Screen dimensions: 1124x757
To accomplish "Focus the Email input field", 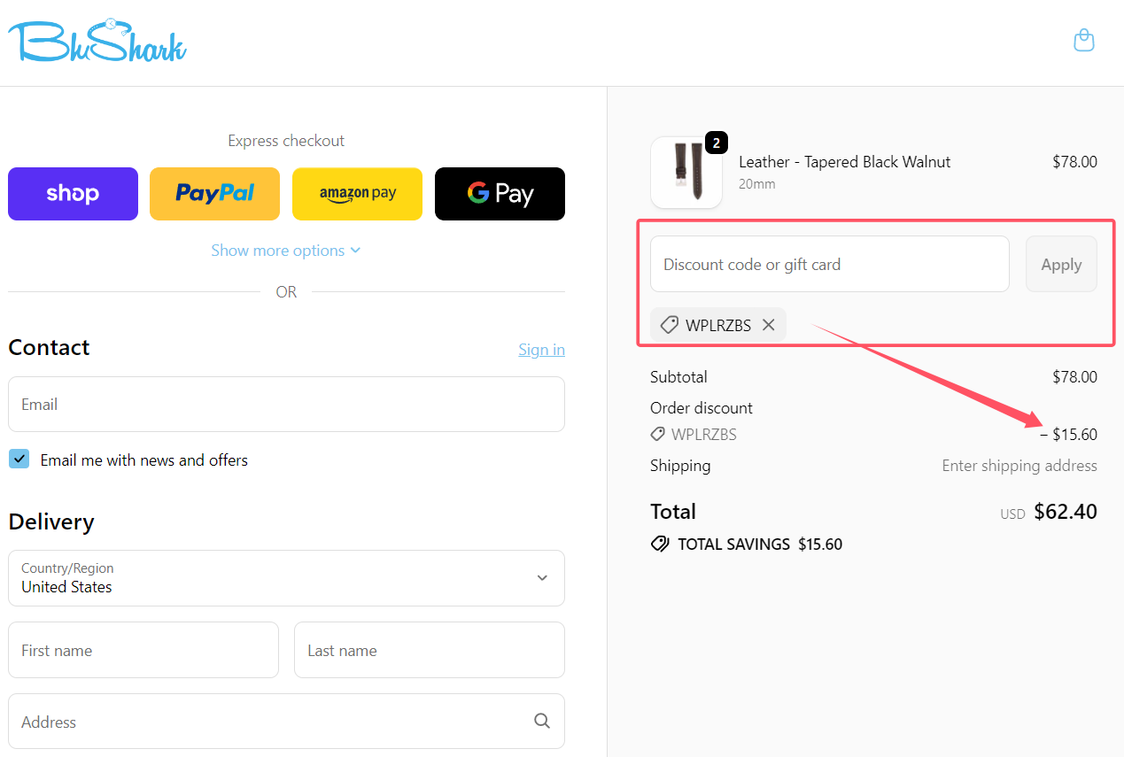I will point(286,405).
